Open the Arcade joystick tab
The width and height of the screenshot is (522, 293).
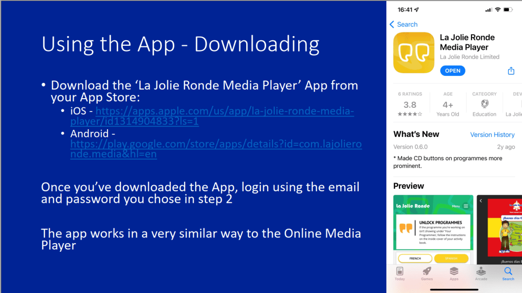(481, 273)
